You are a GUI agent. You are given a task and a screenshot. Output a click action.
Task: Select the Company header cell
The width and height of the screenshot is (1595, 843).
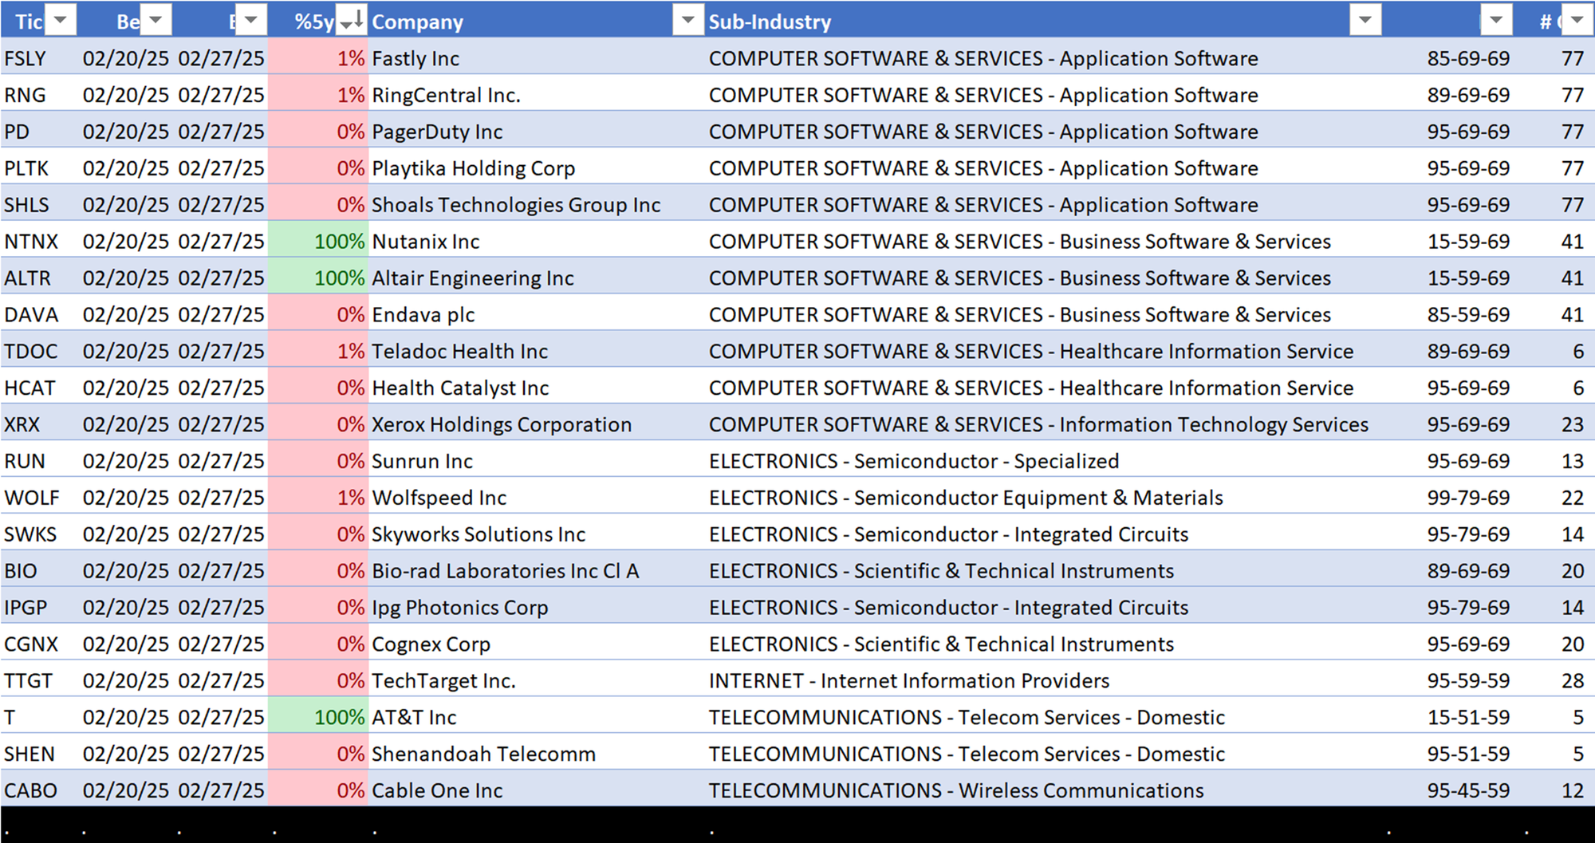pyautogui.click(x=537, y=21)
